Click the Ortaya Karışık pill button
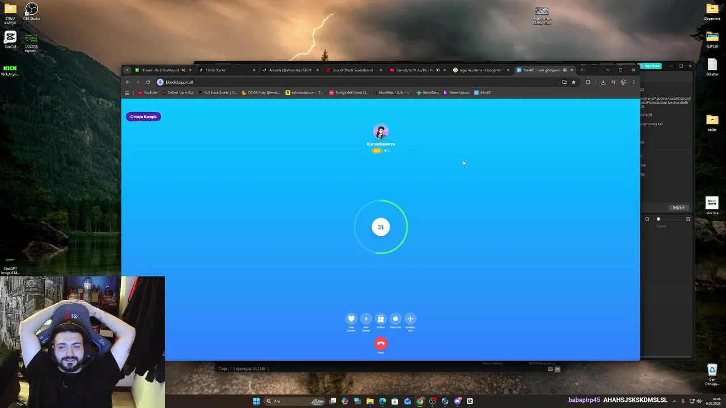726x408 pixels. click(x=143, y=117)
